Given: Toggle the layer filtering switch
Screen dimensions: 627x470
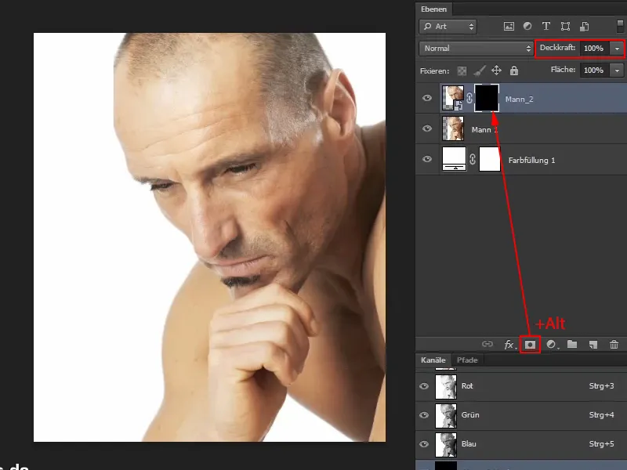Looking at the screenshot, I should click(620, 27).
